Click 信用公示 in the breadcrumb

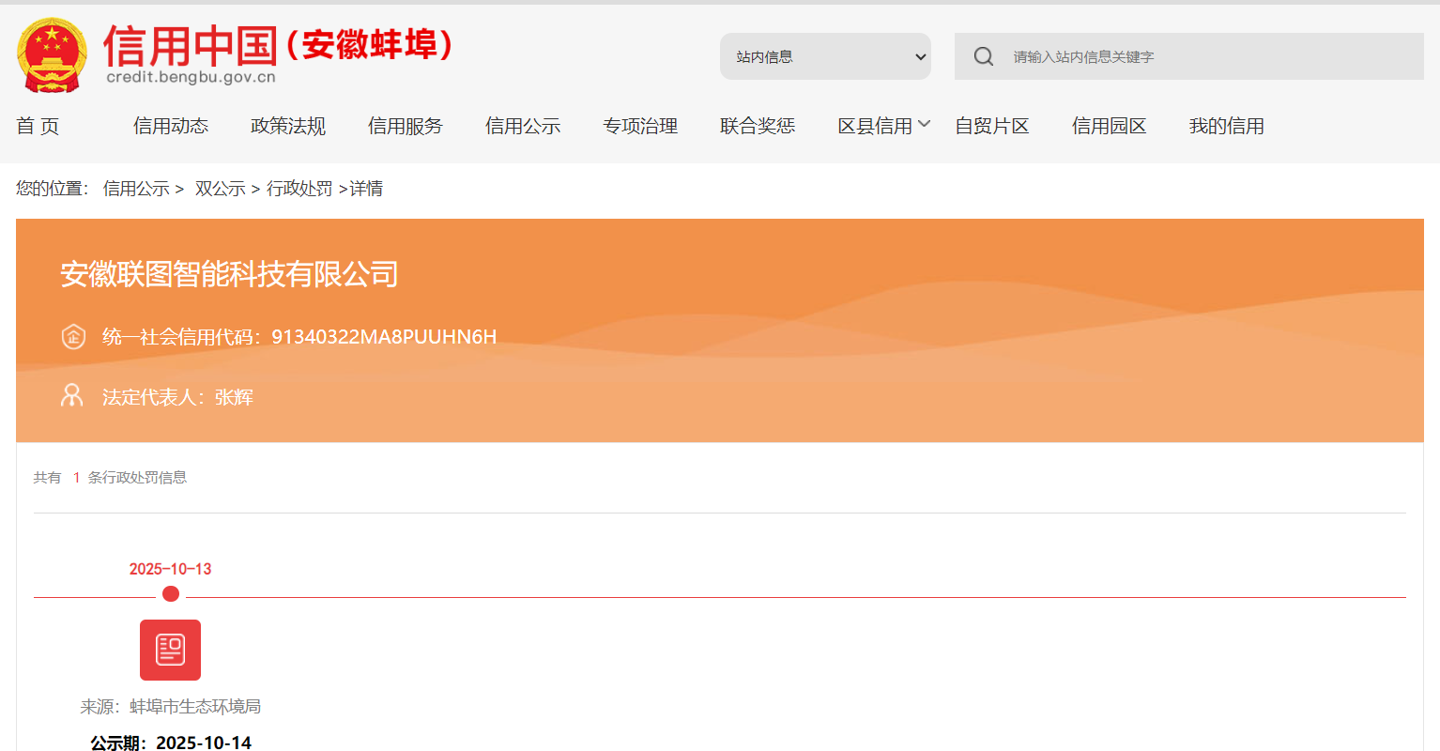(136, 189)
